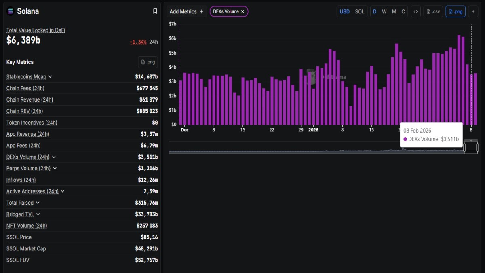Open the Add Metrics picker
This screenshot has height=273, width=485.
(186, 11)
